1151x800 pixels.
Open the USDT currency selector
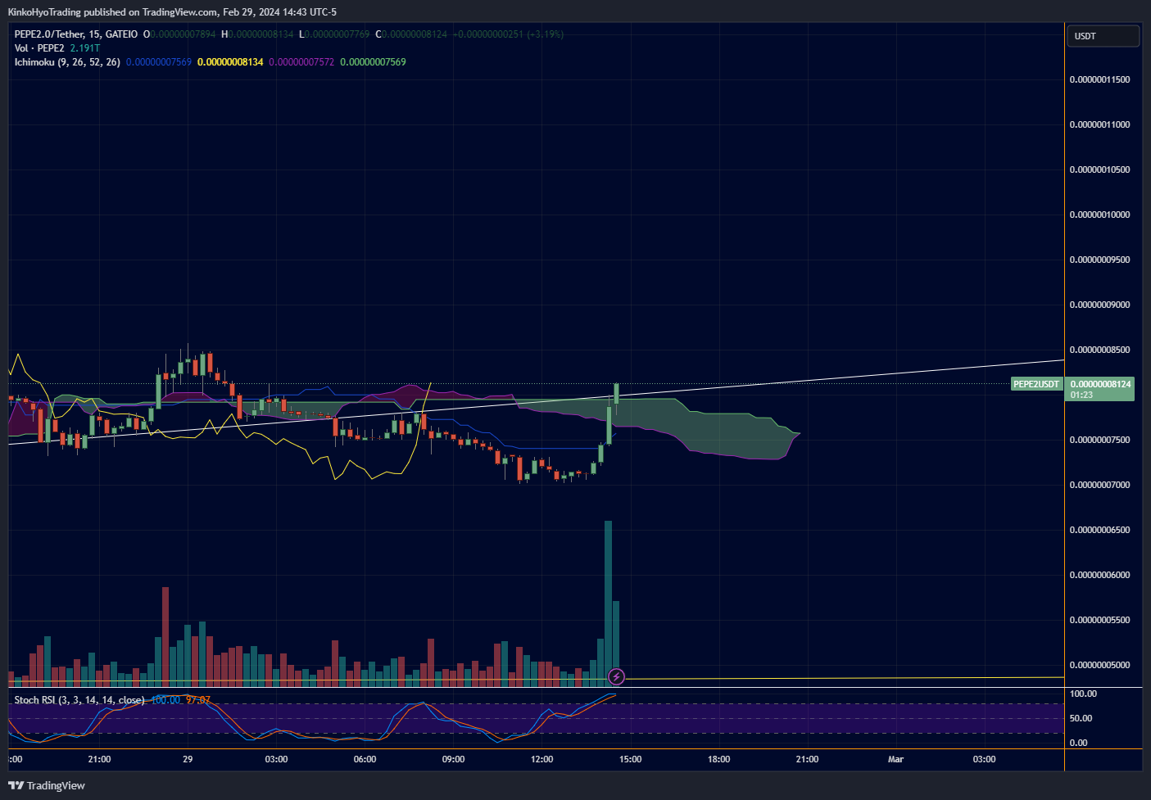tap(1103, 36)
